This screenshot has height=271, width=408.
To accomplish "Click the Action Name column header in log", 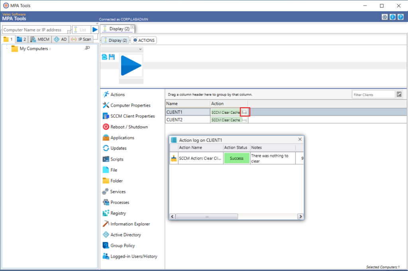I will click(x=201, y=147).
